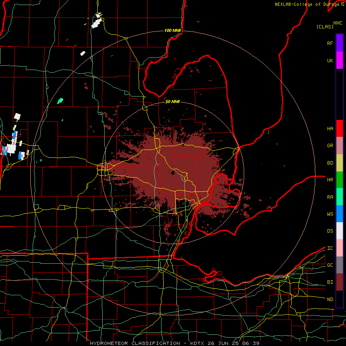Screen dimensions: 346x346
Task: Click the 100 NMI range ring label
Action: tap(173, 30)
